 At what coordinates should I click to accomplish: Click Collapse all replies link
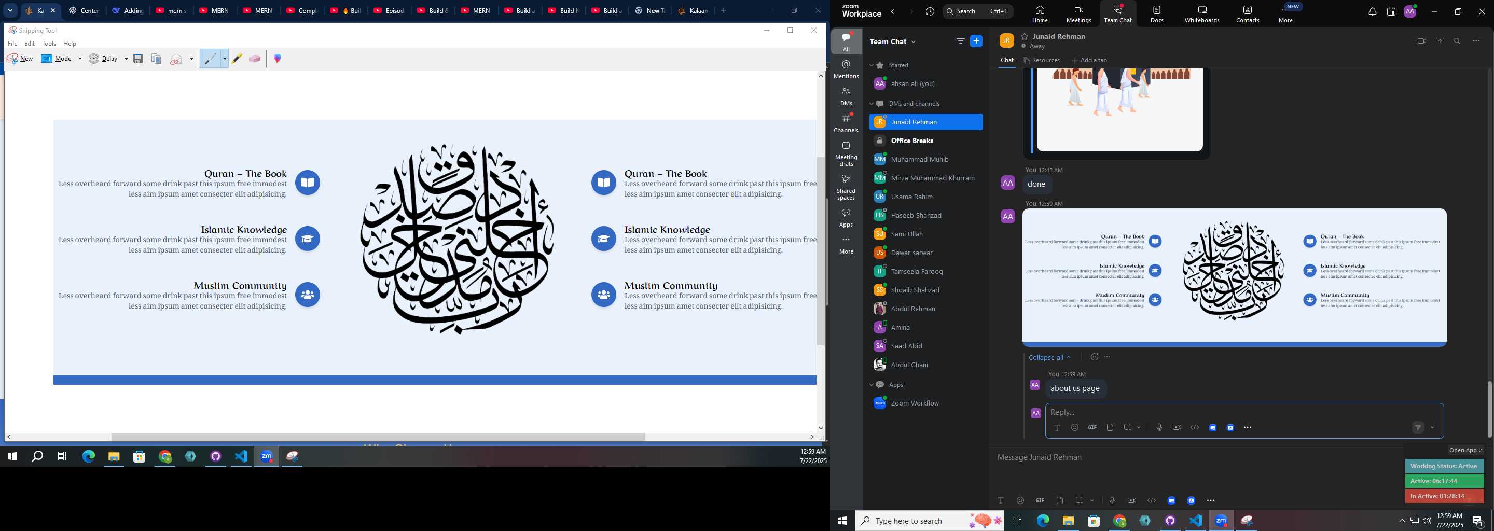[x=1049, y=358]
